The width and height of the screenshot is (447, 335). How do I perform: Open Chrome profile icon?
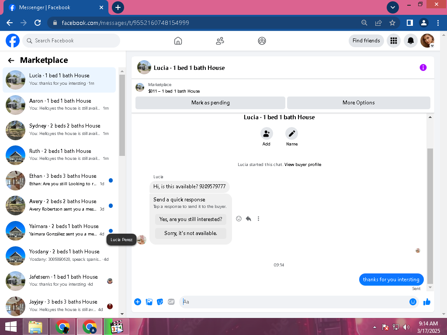[x=424, y=23]
